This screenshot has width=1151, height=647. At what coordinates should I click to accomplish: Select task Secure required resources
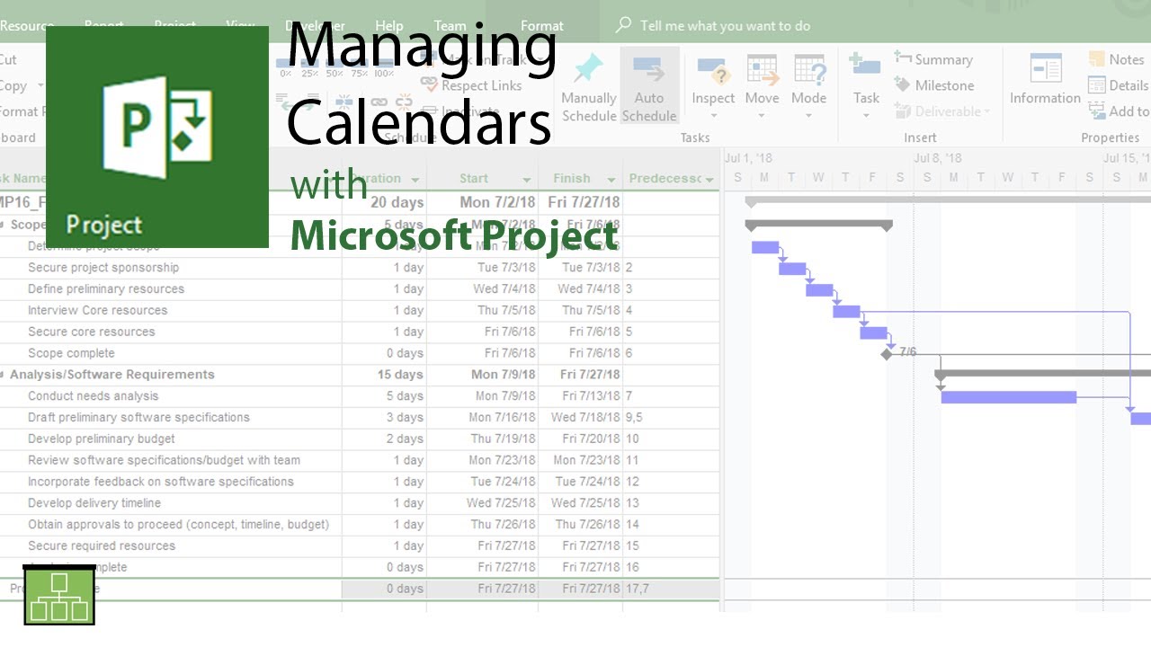point(102,545)
